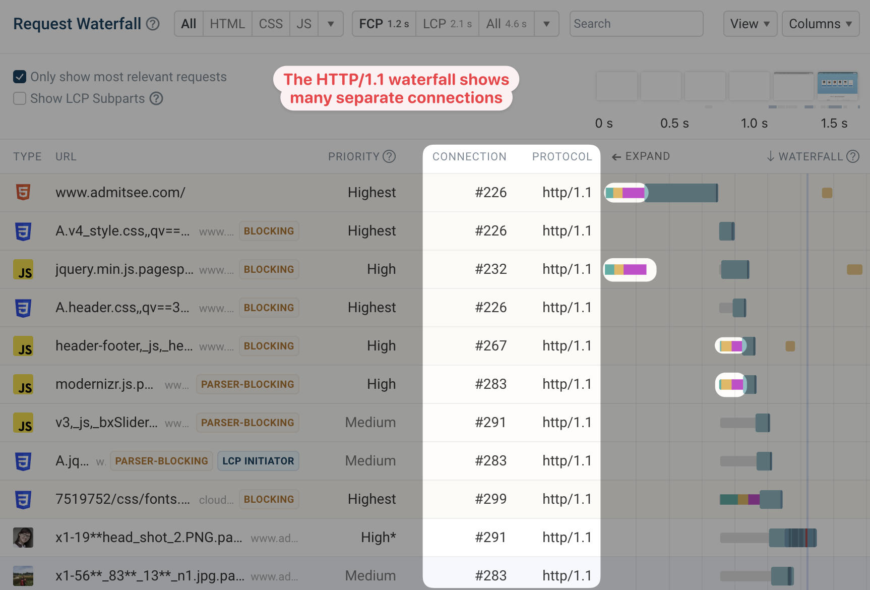Click waterfall bar of www.admitsee.com/ request

tap(661, 193)
